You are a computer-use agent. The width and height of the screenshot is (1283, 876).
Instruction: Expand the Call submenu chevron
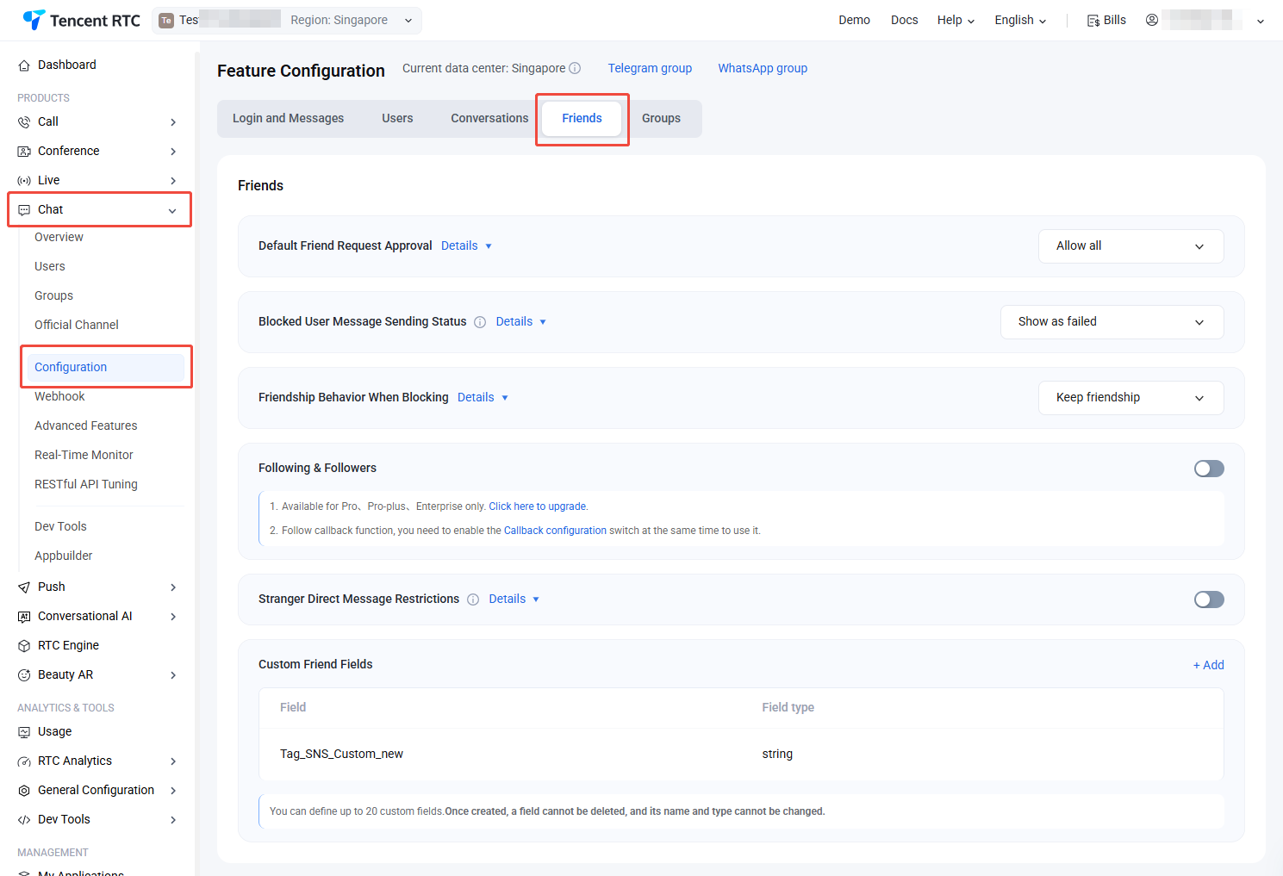173,122
